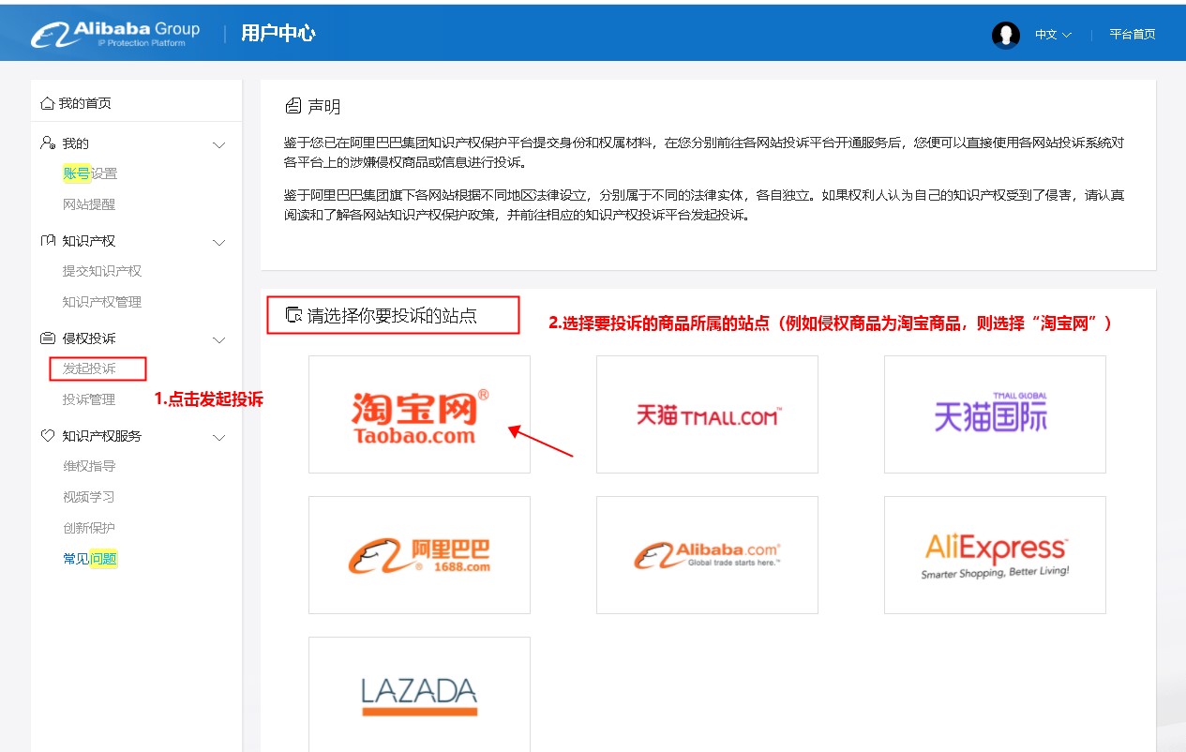Open the user avatar profile icon
Image resolution: width=1186 pixels, height=752 pixels.
(x=1005, y=35)
